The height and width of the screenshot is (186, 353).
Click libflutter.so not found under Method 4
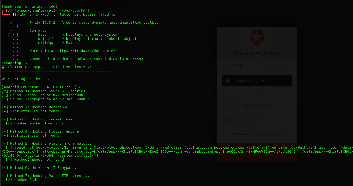(x=31, y=135)
